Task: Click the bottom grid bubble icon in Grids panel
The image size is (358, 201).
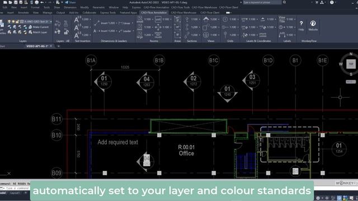Action: [x=225, y=35]
